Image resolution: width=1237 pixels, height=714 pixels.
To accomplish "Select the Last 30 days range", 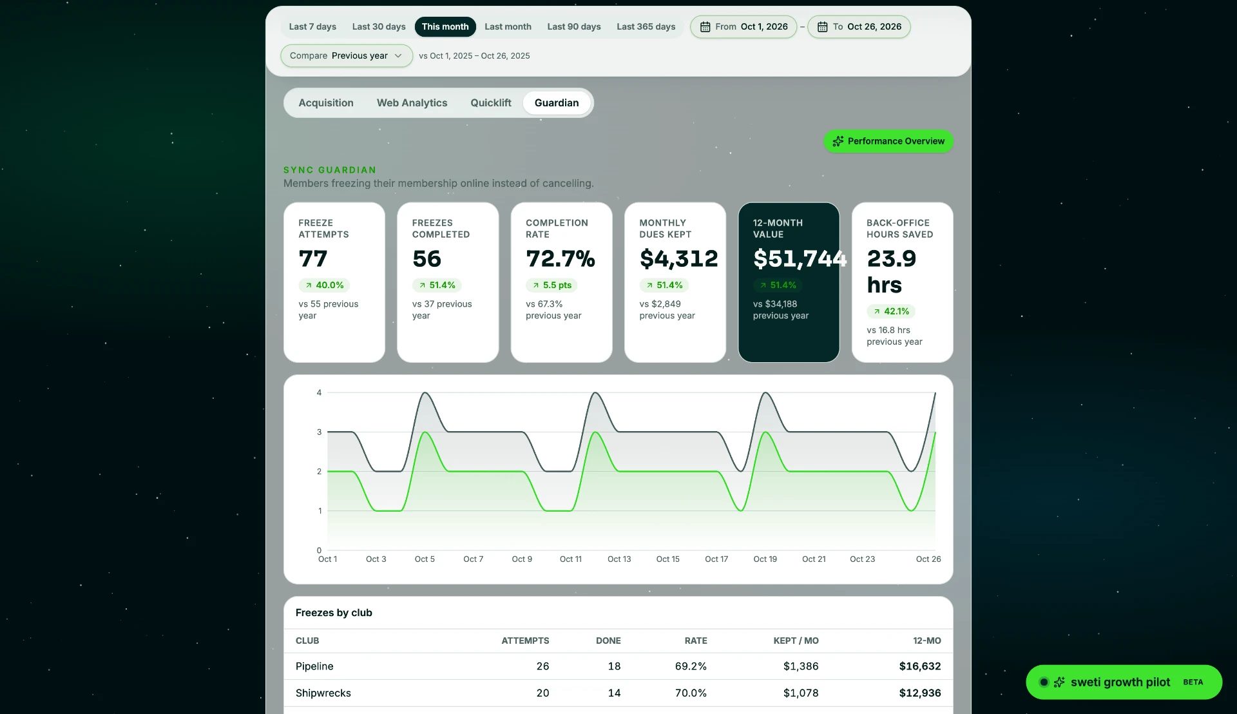I will coord(379,27).
